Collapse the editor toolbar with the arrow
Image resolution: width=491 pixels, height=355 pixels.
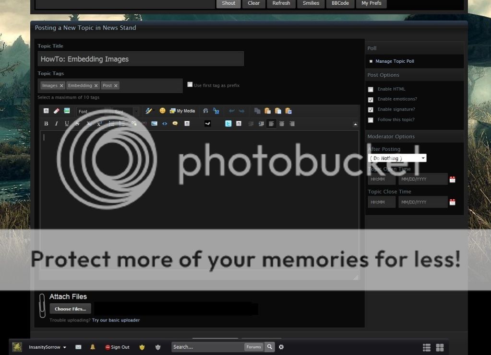(355, 125)
